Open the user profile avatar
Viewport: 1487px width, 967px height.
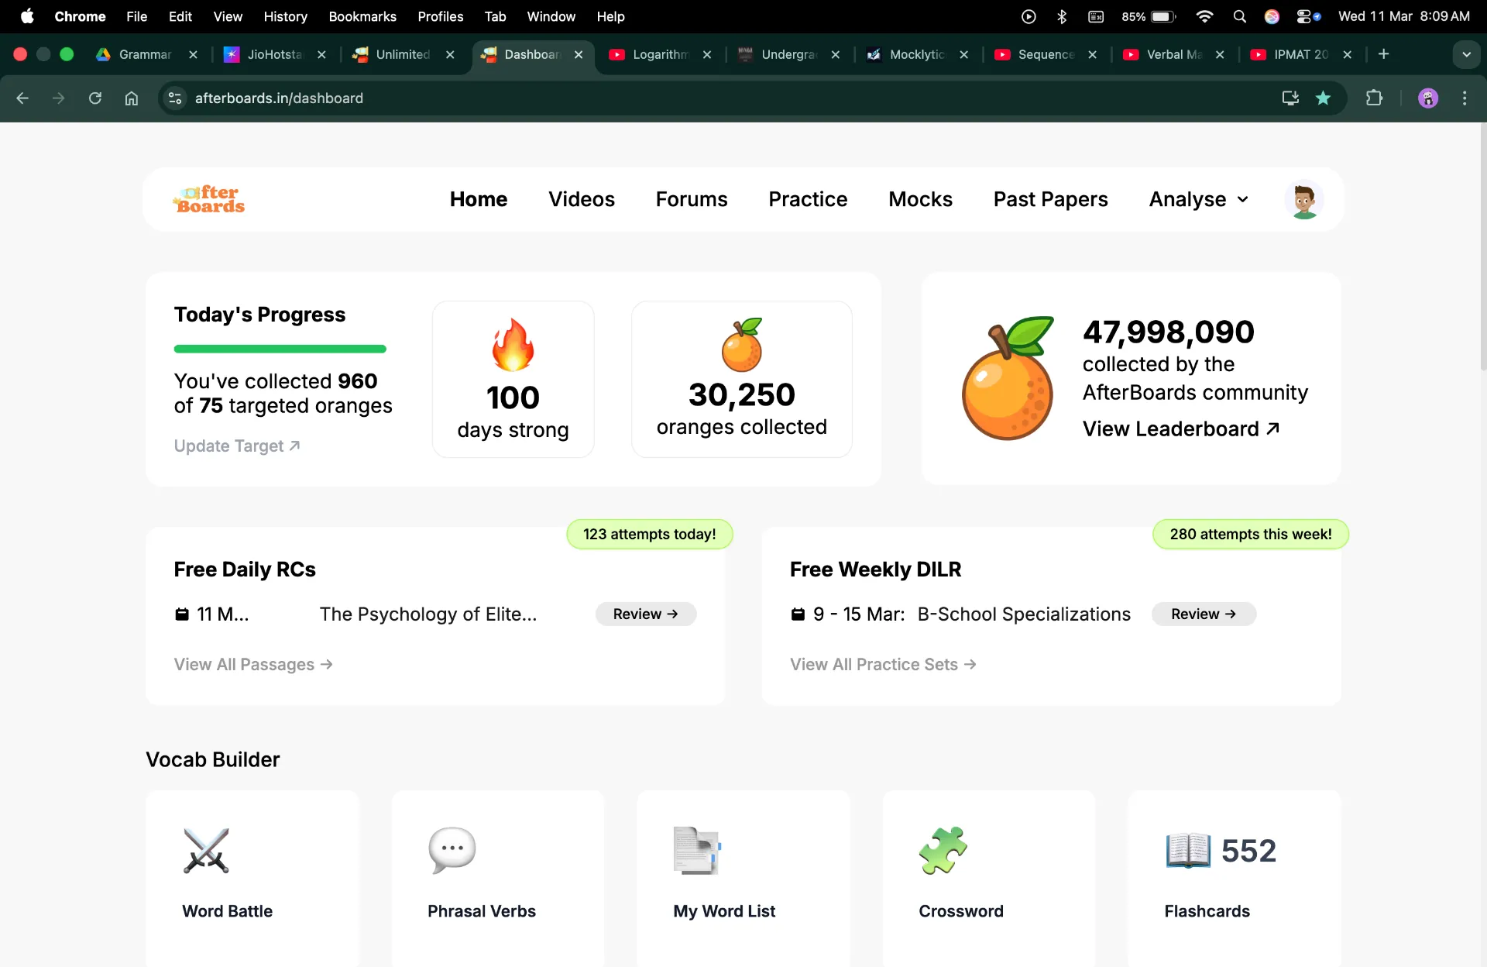tap(1304, 200)
